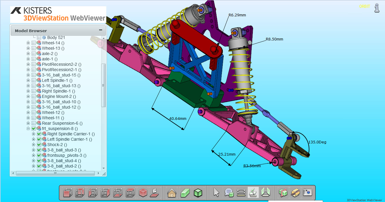Minimize the Model Browser panel

(x=101, y=30)
